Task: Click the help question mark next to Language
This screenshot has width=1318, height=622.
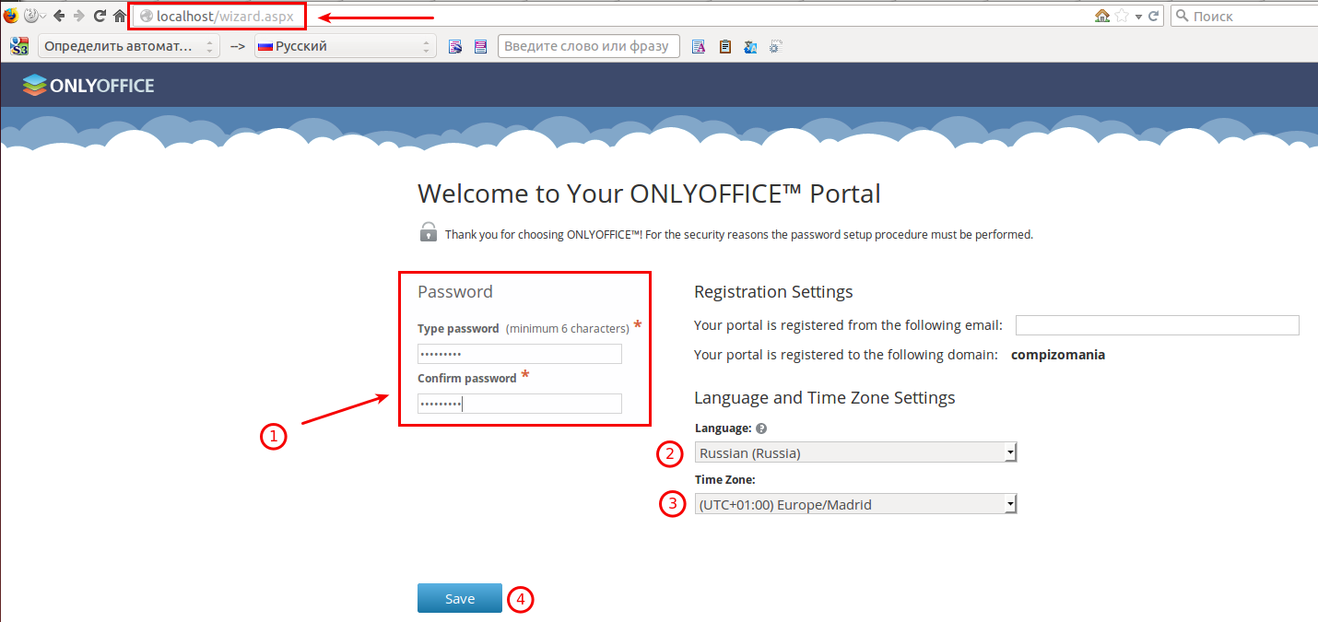Action: point(762,428)
